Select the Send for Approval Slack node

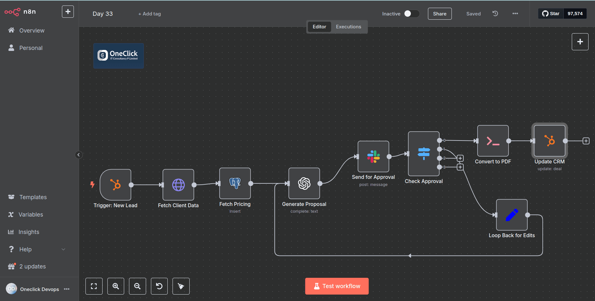coord(373,156)
